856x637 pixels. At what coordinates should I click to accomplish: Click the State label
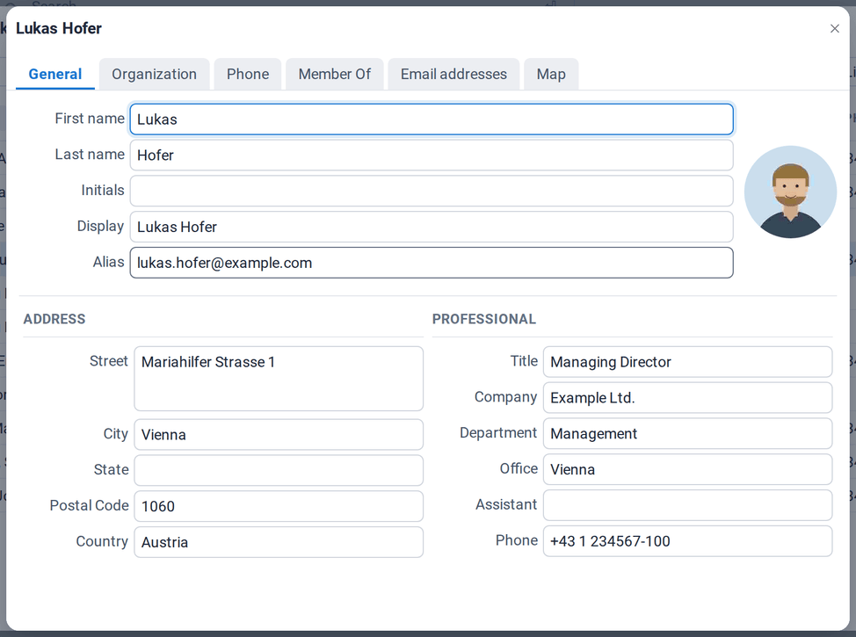pos(112,469)
